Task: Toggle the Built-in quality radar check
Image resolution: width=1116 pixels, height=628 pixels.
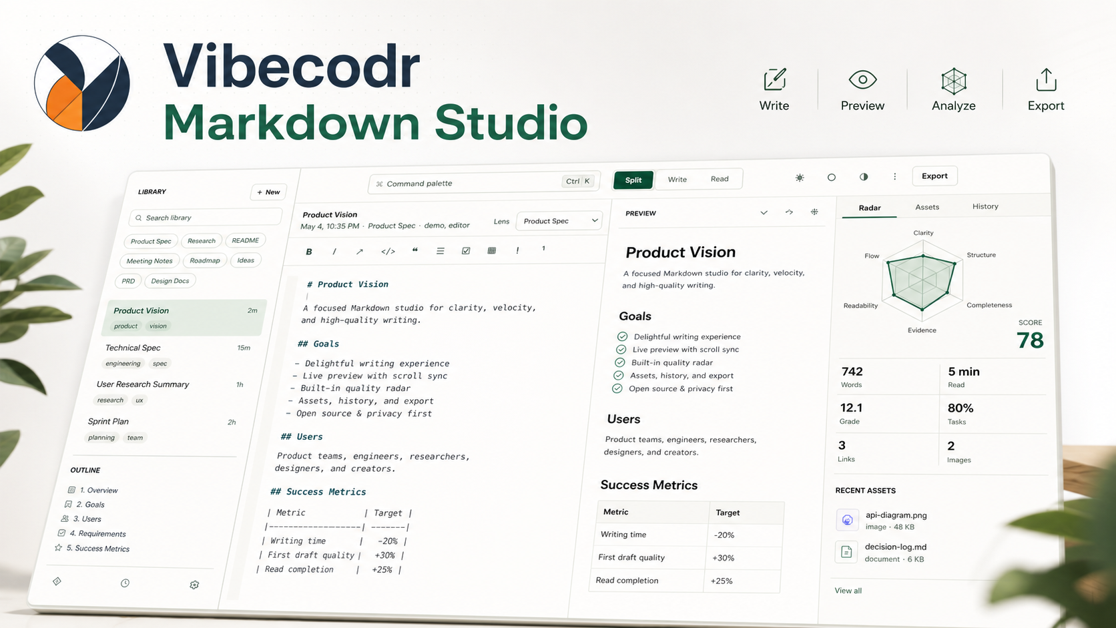Action: click(x=619, y=362)
